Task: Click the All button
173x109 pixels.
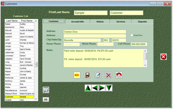Action: pyautogui.click(x=46, y=99)
